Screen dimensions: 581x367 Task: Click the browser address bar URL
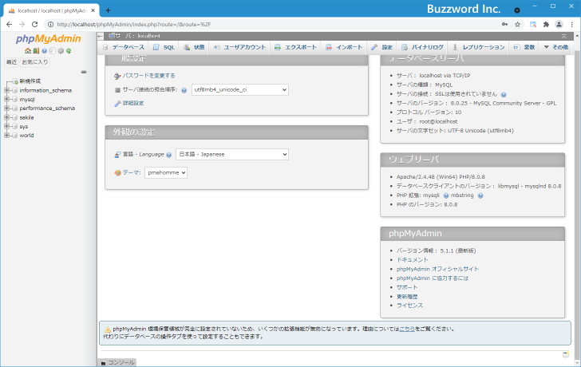134,25
